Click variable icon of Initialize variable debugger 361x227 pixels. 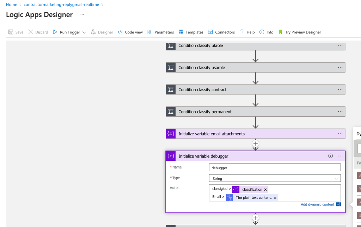pyautogui.click(x=171, y=156)
